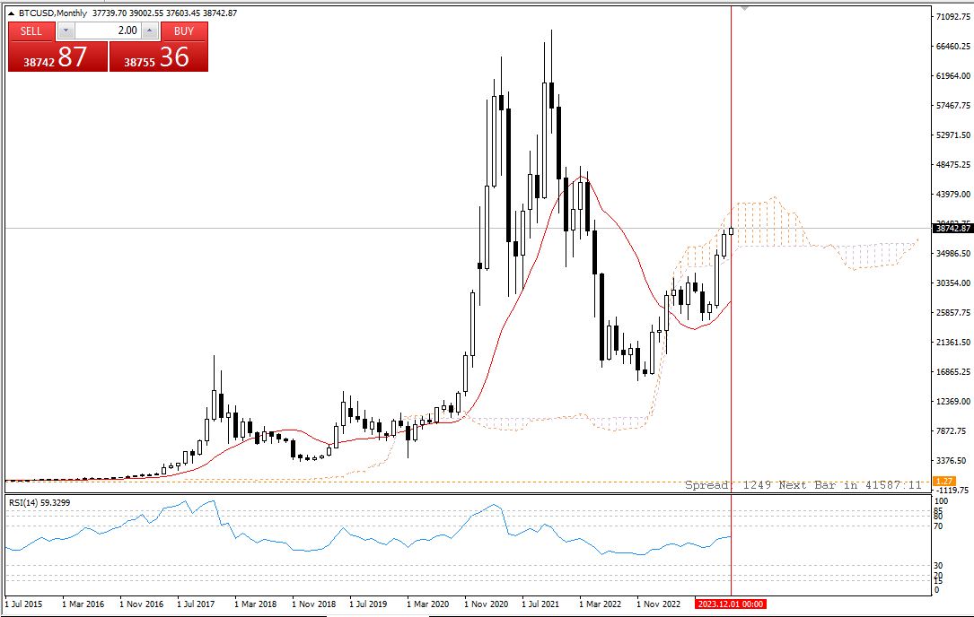Click the 66460.20 price scale label
This screenshot has width=974, height=617.
pos(952,46)
